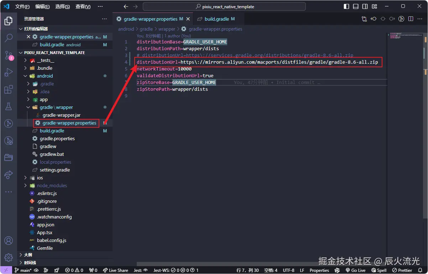Click Open Changes icon in editor toolbar

pyautogui.click(x=364, y=19)
